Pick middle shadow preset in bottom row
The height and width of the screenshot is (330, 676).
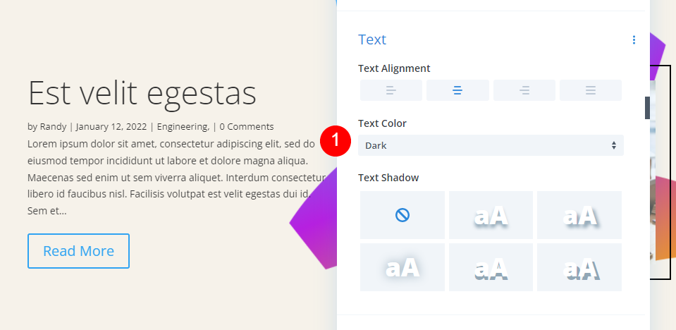click(491, 267)
